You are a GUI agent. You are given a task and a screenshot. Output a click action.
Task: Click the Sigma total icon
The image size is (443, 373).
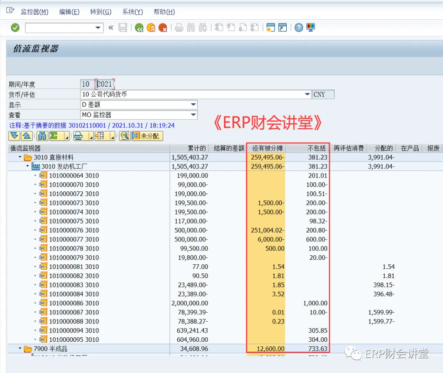pos(54,136)
